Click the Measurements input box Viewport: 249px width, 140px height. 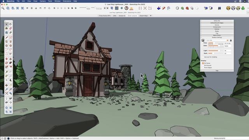coord(237,138)
